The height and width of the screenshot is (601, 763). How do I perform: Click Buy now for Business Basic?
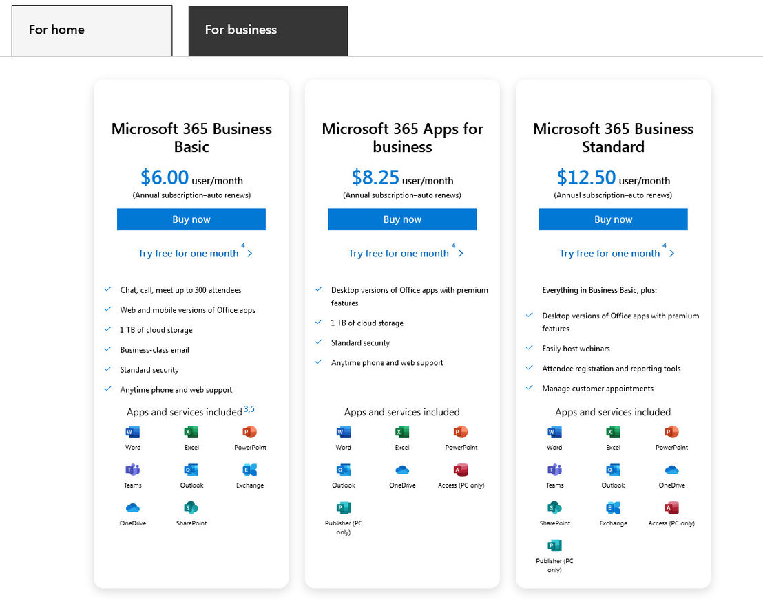click(191, 219)
